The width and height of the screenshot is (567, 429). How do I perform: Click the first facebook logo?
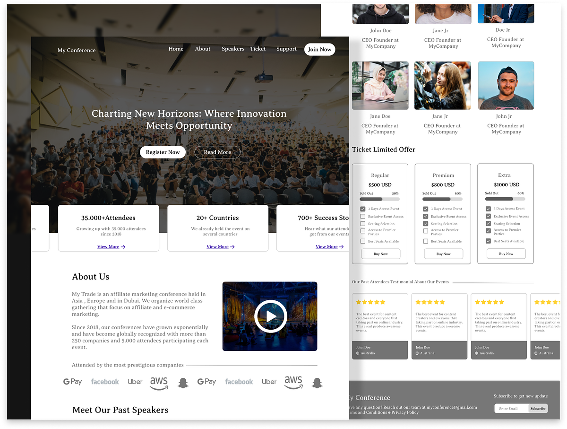click(x=105, y=382)
